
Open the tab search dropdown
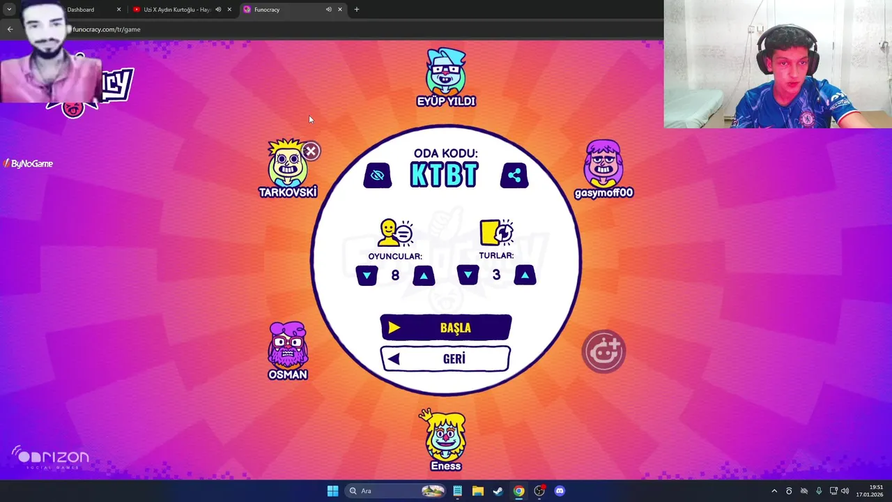[9, 10]
